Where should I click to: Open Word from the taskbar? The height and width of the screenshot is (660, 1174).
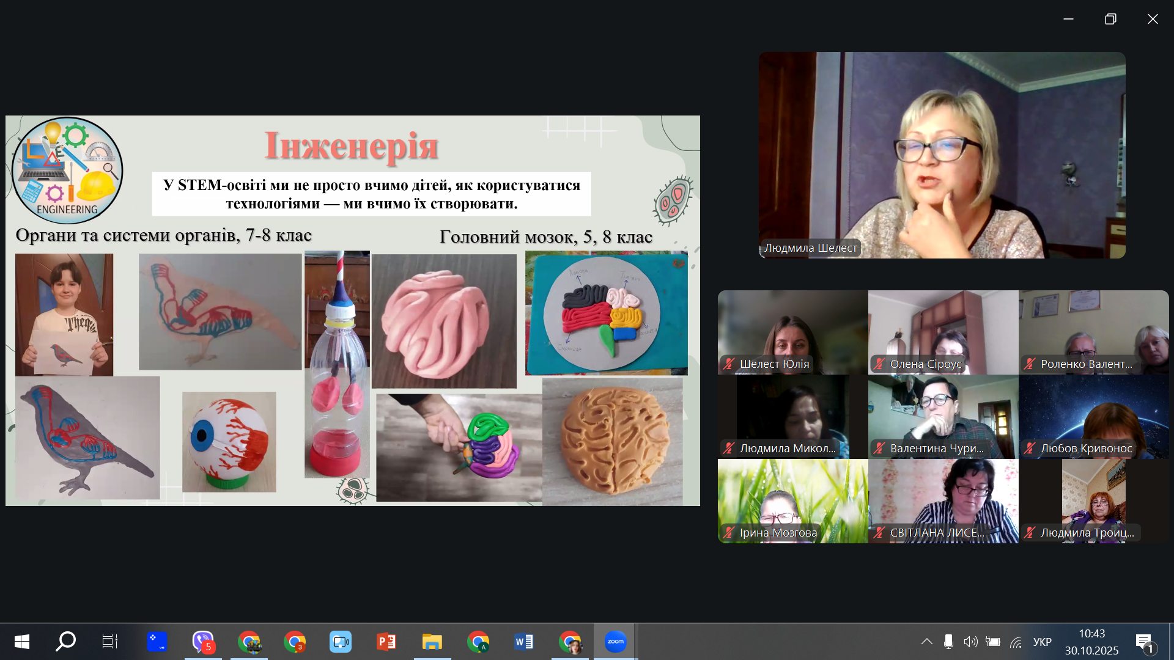click(x=523, y=642)
